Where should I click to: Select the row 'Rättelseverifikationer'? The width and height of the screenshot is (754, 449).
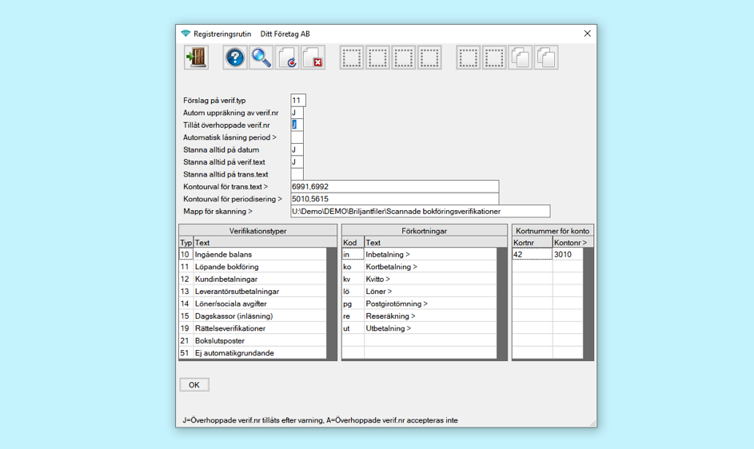click(253, 328)
